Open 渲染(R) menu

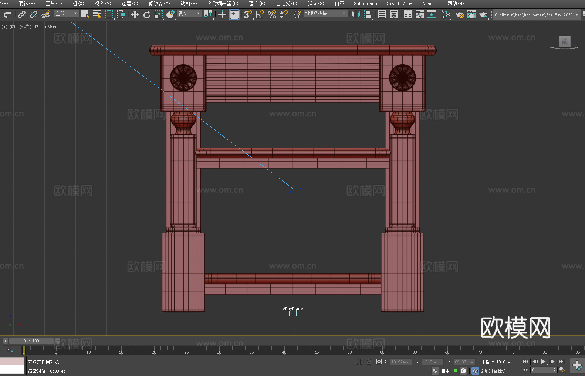pyautogui.click(x=257, y=3)
